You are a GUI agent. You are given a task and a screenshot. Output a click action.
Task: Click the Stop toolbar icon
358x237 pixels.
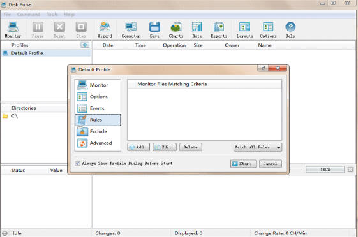(x=81, y=29)
